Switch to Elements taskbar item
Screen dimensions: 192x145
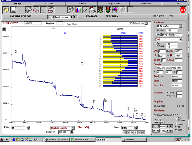(x=134, y=139)
